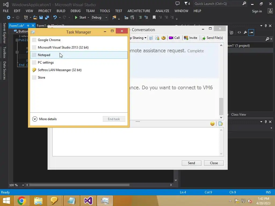The height and width of the screenshot is (206, 275).
Task: Open Google Chrome from the taskbar
Action: [x=21, y=201]
